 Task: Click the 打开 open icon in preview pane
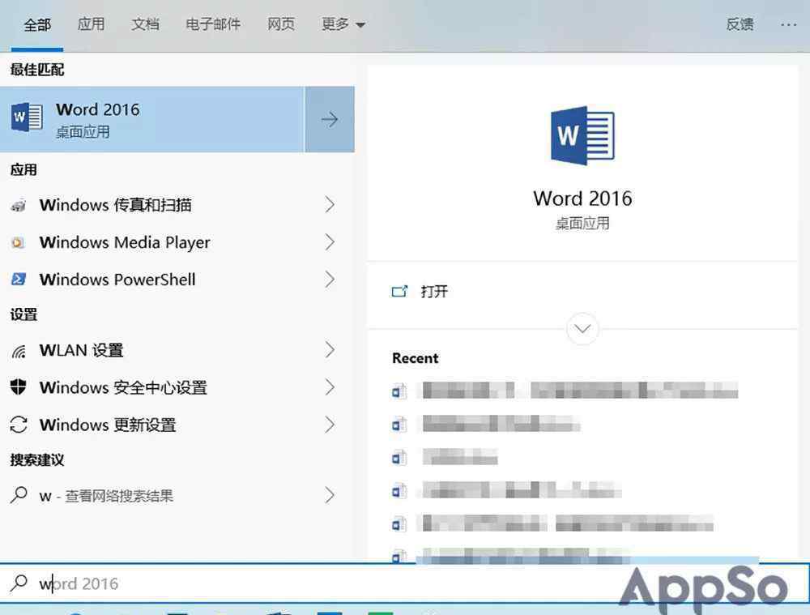tap(399, 292)
